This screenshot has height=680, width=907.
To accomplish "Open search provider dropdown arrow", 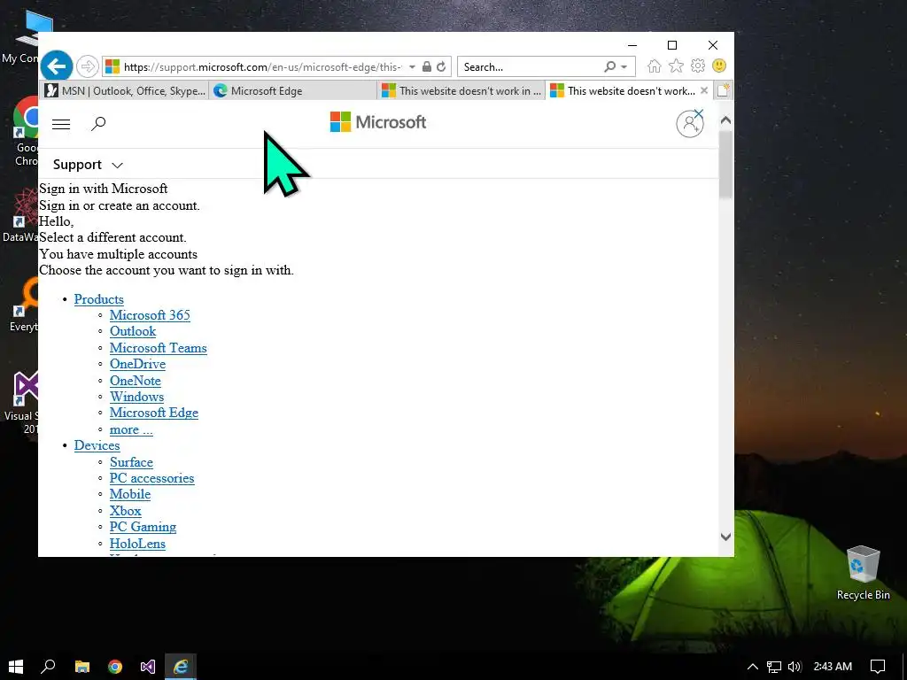I will 624,66.
